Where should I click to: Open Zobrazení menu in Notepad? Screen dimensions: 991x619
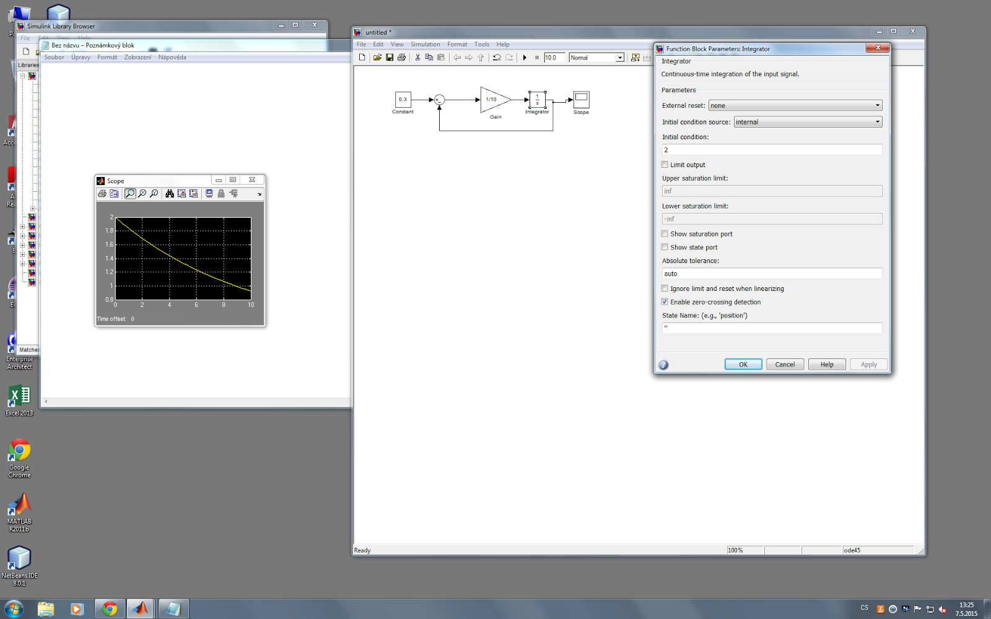138,57
